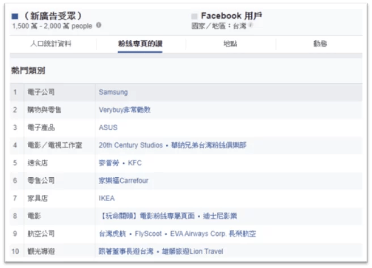Click the edit icon next to 台灣
372x268 pixels.
(251, 25)
